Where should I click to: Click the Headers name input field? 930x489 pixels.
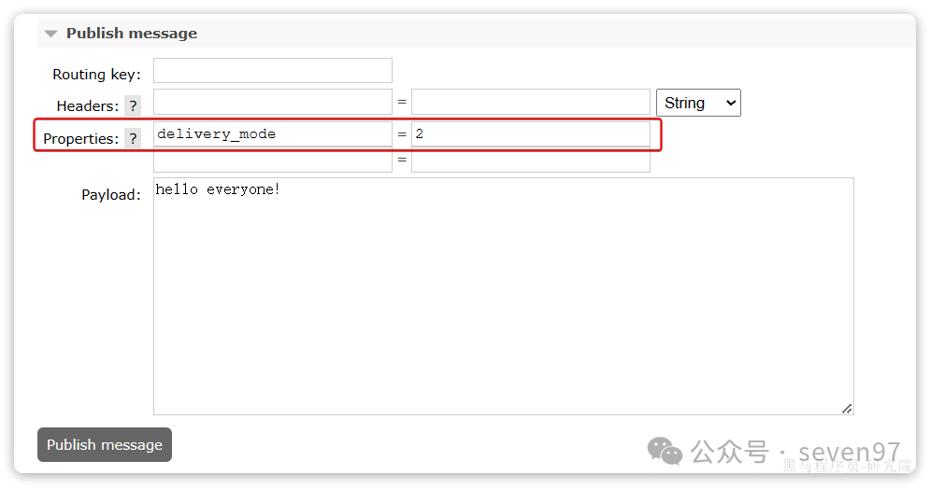(x=273, y=102)
